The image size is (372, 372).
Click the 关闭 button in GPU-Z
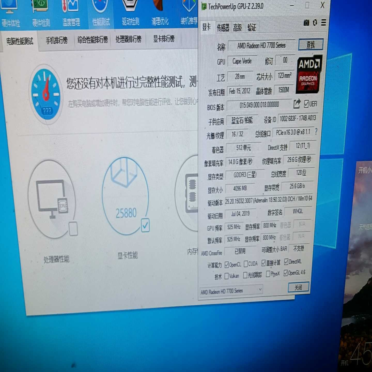[x=298, y=287]
